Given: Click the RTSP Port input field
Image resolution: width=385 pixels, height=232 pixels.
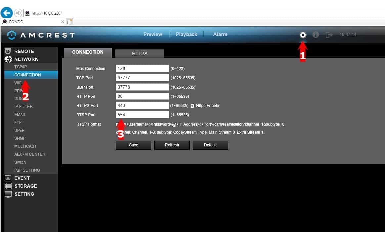Looking at the screenshot, I should coord(142,115).
